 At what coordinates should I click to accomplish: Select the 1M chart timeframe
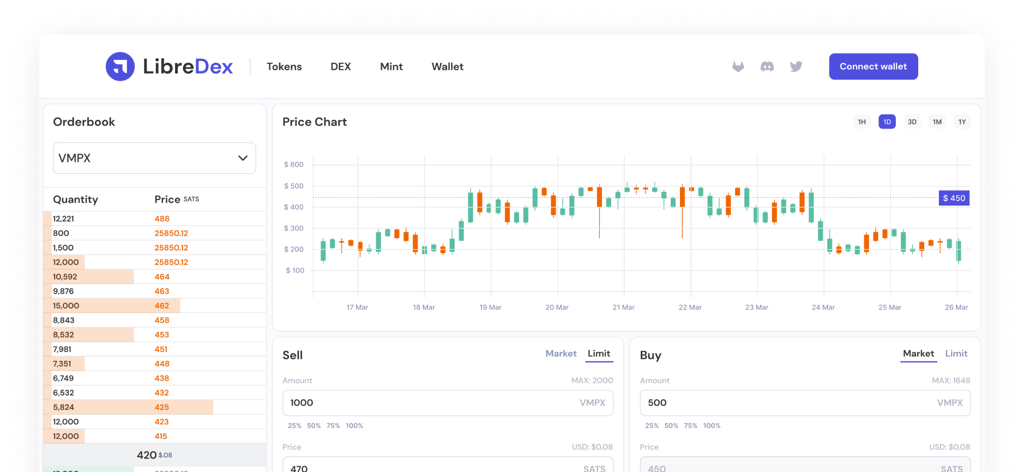click(937, 122)
